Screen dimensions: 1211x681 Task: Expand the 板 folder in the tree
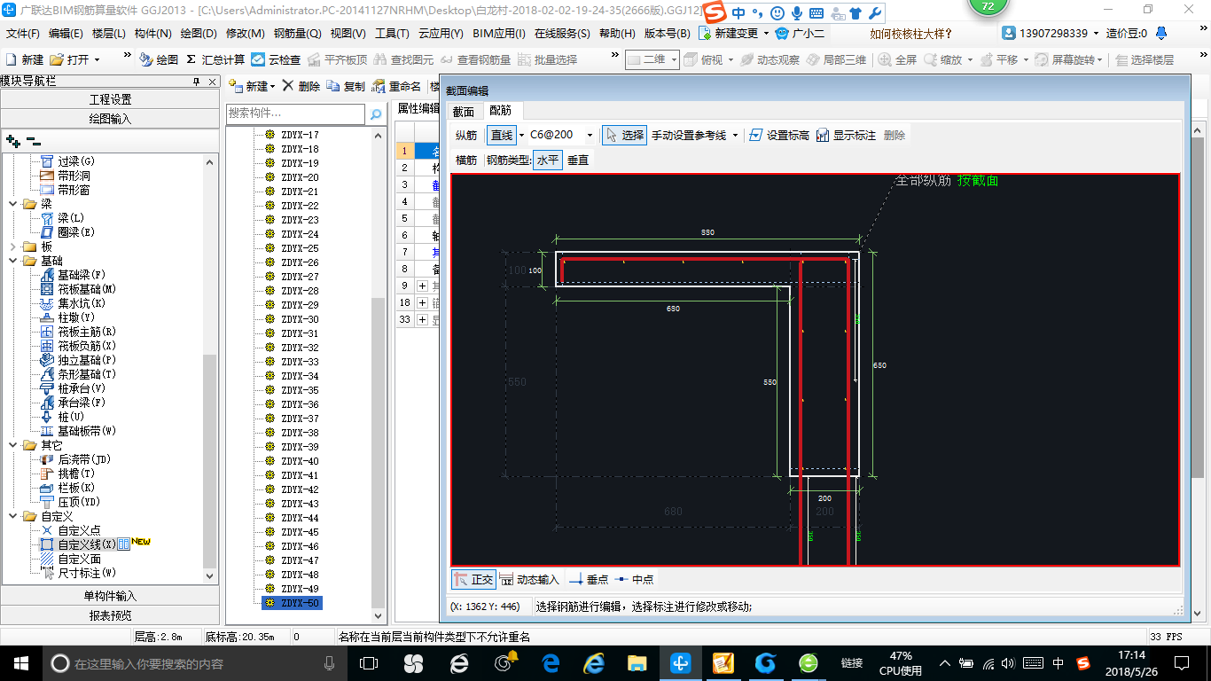coord(12,247)
